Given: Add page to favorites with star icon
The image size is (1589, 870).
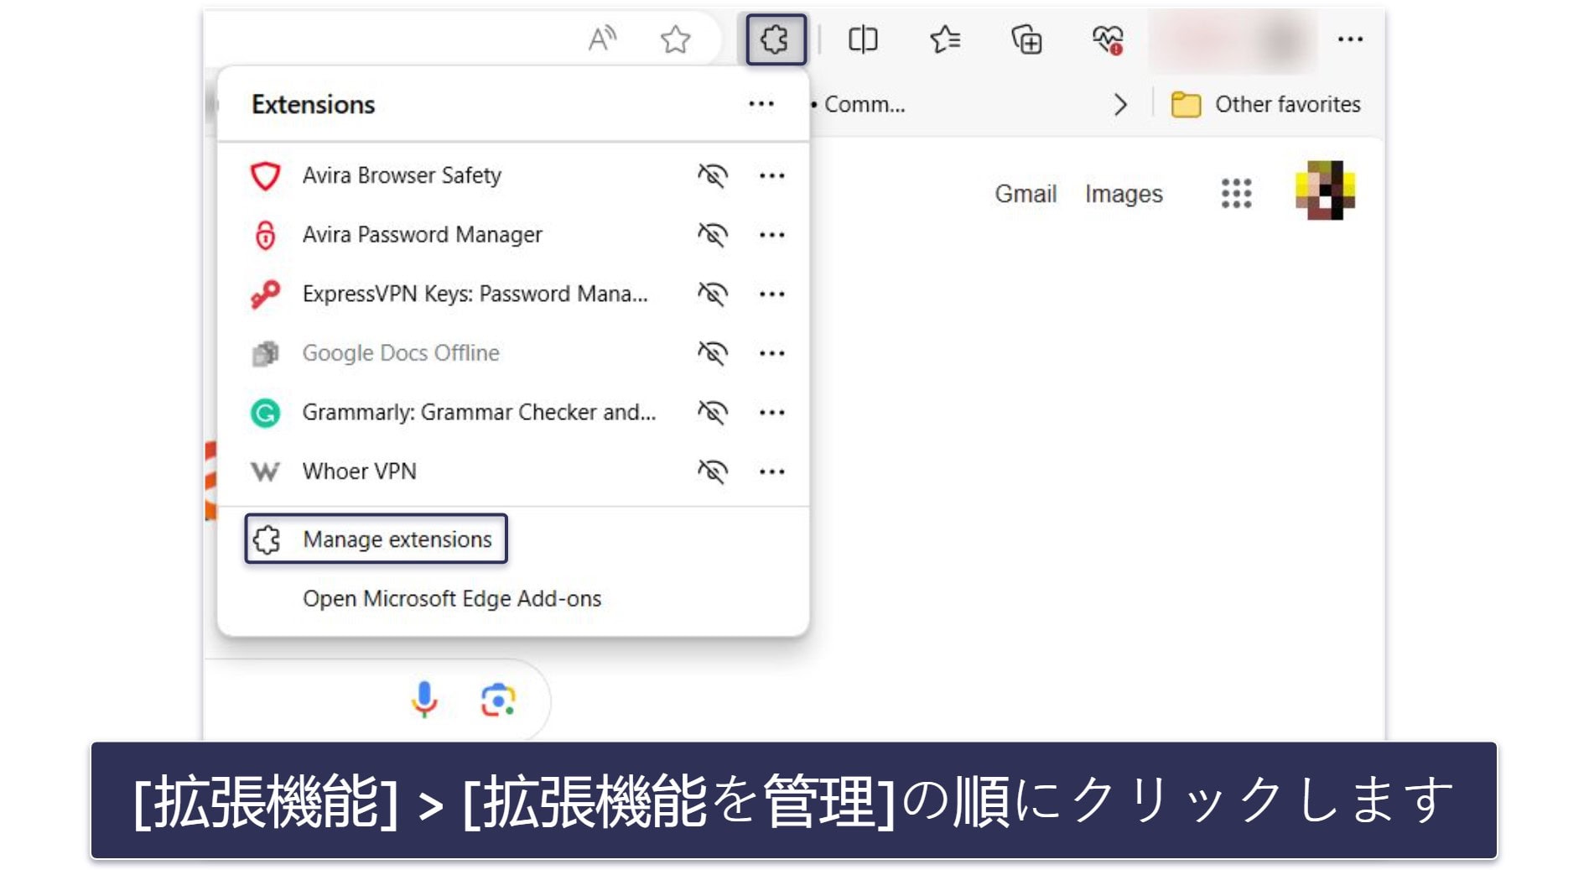Looking at the screenshot, I should [675, 39].
